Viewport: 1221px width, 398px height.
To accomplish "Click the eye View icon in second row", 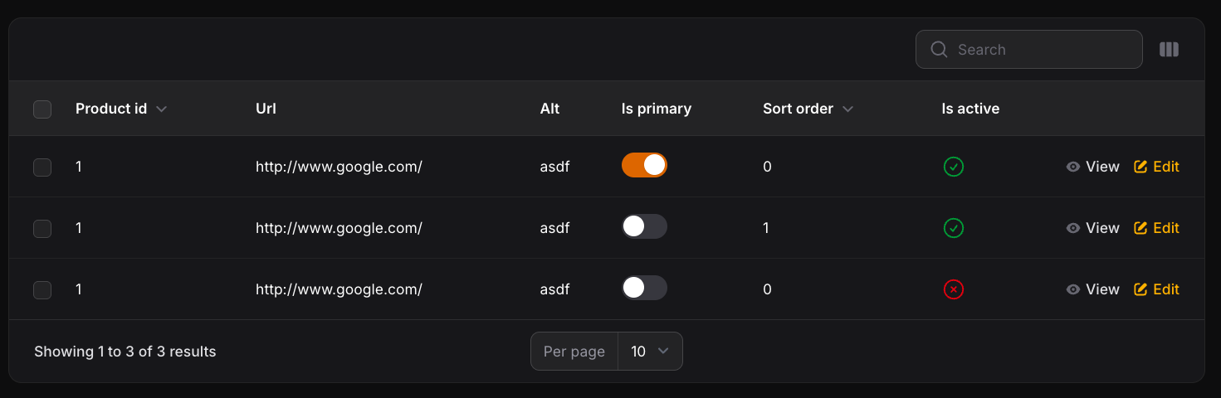I will click(1073, 228).
